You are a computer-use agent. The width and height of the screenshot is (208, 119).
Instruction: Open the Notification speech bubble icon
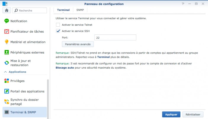(x=7, y=21)
